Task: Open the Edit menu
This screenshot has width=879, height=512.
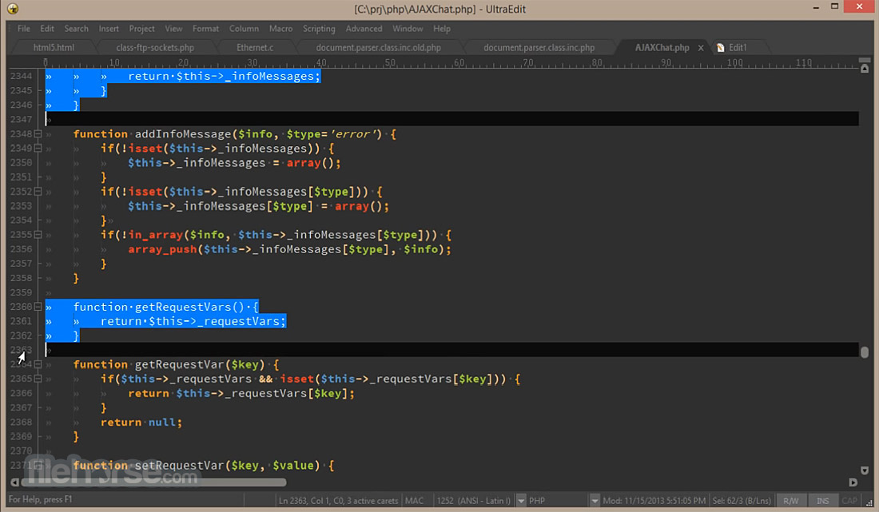Action: [x=47, y=29]
